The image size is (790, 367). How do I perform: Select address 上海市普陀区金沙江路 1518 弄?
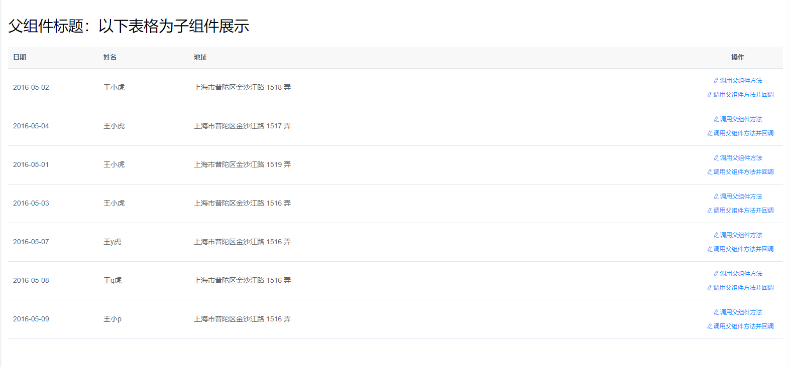(x=243, y=88)
